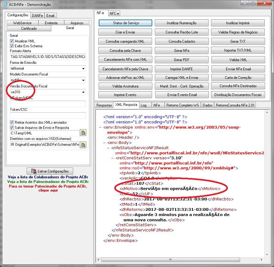Open the Emitente settings tab
The height and width of the screenshot is (267, 274).
tap(51, 23)
